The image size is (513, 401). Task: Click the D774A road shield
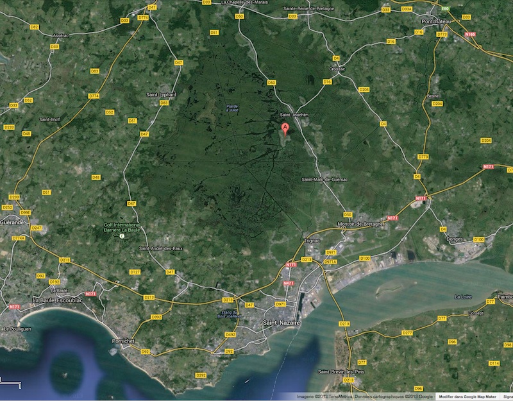tap(18, 238)
